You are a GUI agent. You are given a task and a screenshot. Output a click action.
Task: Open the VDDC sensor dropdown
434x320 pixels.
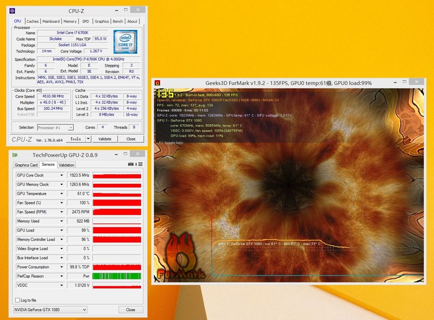click(61, 285)
